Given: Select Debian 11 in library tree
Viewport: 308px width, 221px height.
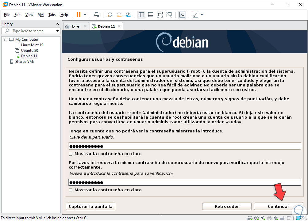Looking at the screenshot, I should 29,56.
